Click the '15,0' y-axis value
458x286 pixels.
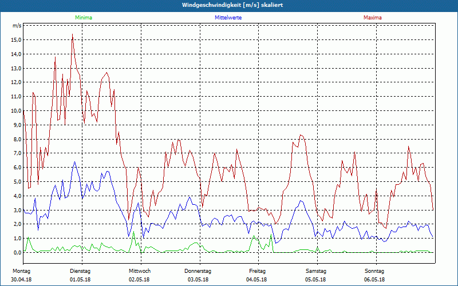pyautogui.click(x=16, y=40)
